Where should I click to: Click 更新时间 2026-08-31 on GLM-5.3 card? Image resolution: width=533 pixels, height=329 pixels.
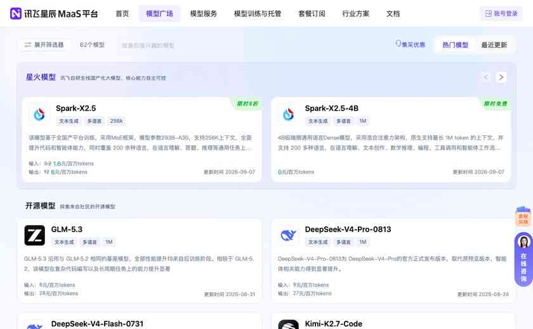coord(230,294)
